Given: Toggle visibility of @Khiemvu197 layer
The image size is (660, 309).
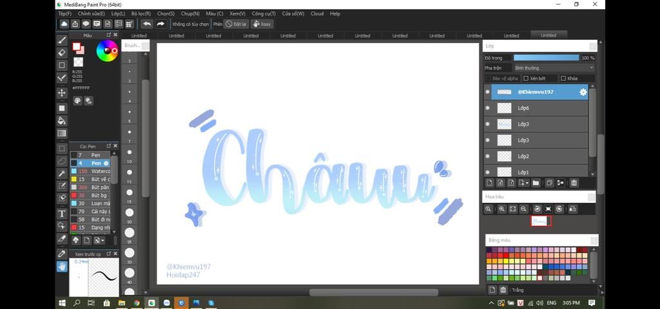Looking at the screenshot, I should [487, 91].
